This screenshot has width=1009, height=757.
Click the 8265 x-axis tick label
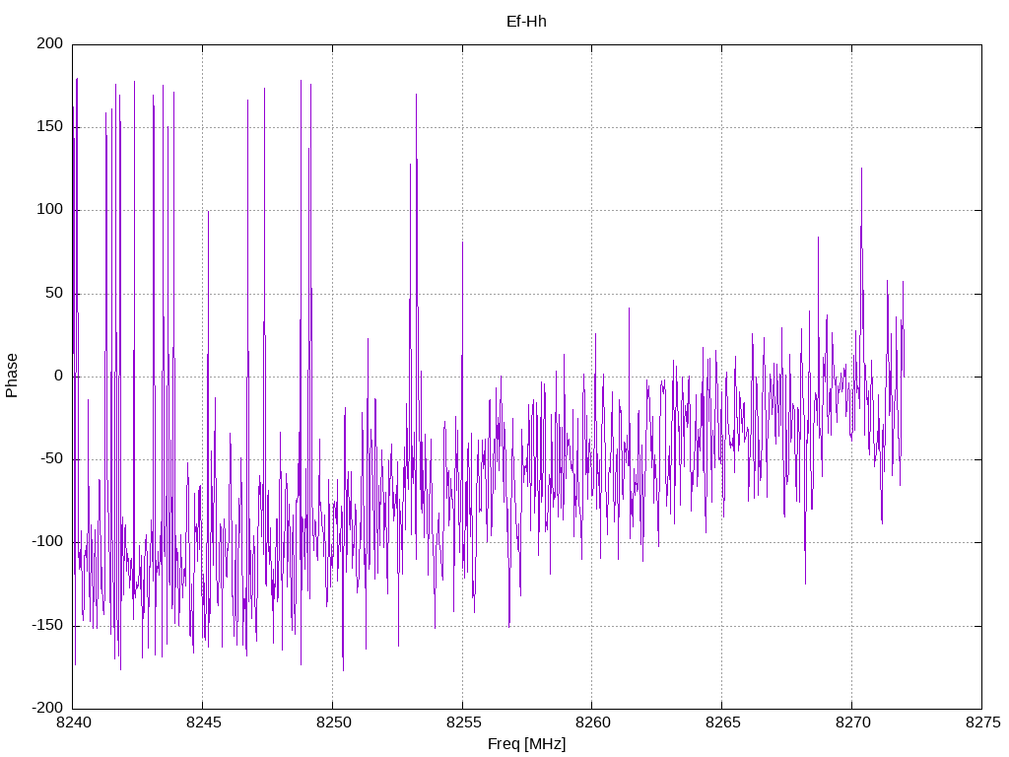pyautogui.click(x=722, y=723)
